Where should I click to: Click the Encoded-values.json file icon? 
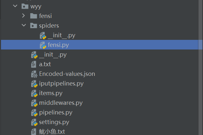34,74
